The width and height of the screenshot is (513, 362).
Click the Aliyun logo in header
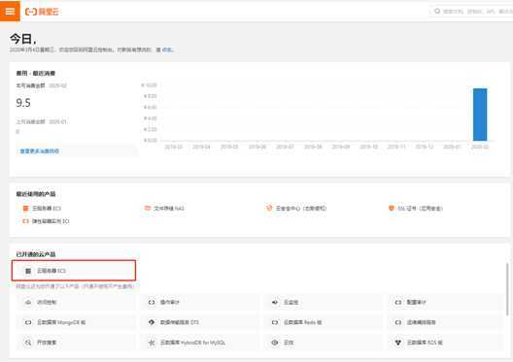[x=42, y=12]
